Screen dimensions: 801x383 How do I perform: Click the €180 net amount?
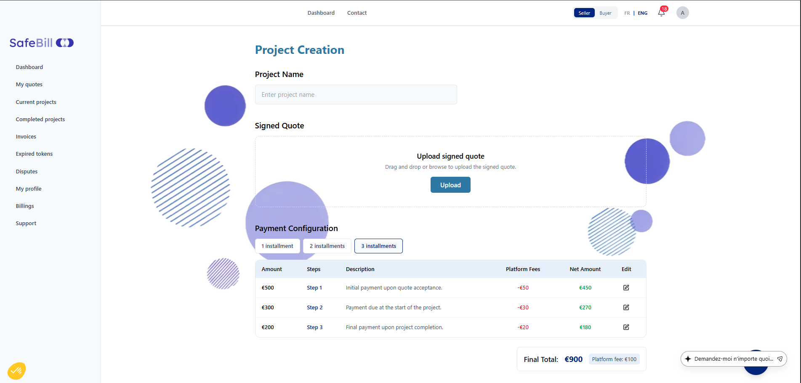[x=585, y=327]
